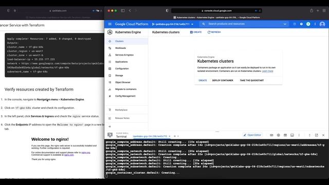Open the help question-mark icon
Viewport: 329px width, 185px height.
(301, 24)
